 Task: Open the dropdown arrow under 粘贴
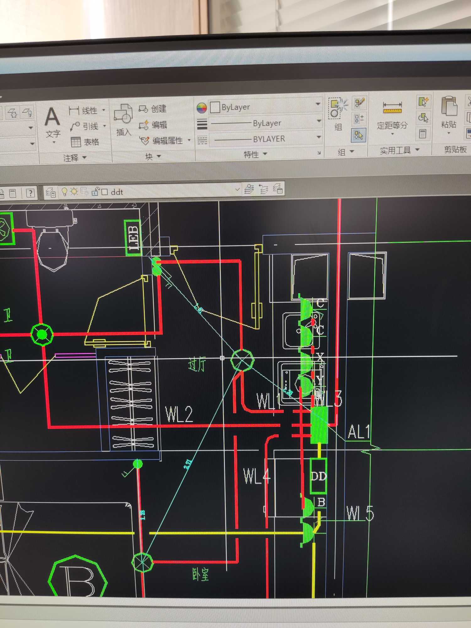449,133
